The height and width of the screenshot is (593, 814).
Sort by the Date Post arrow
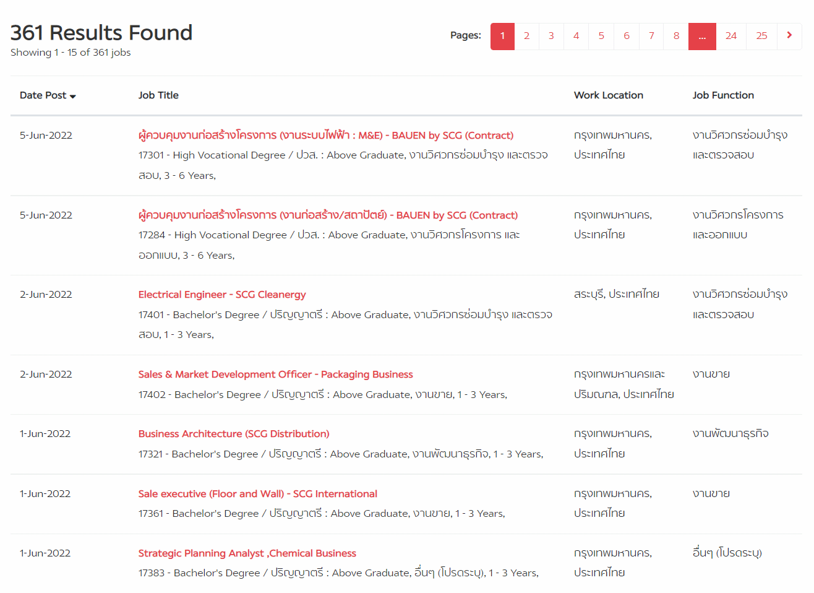pyautogui.click(x=72, y=96)
